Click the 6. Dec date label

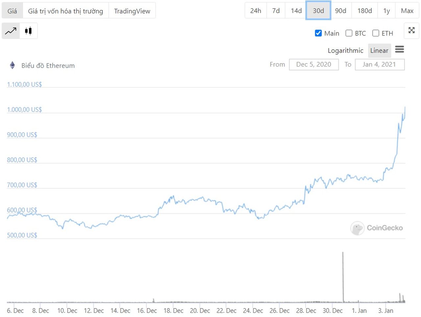[15, 311]
